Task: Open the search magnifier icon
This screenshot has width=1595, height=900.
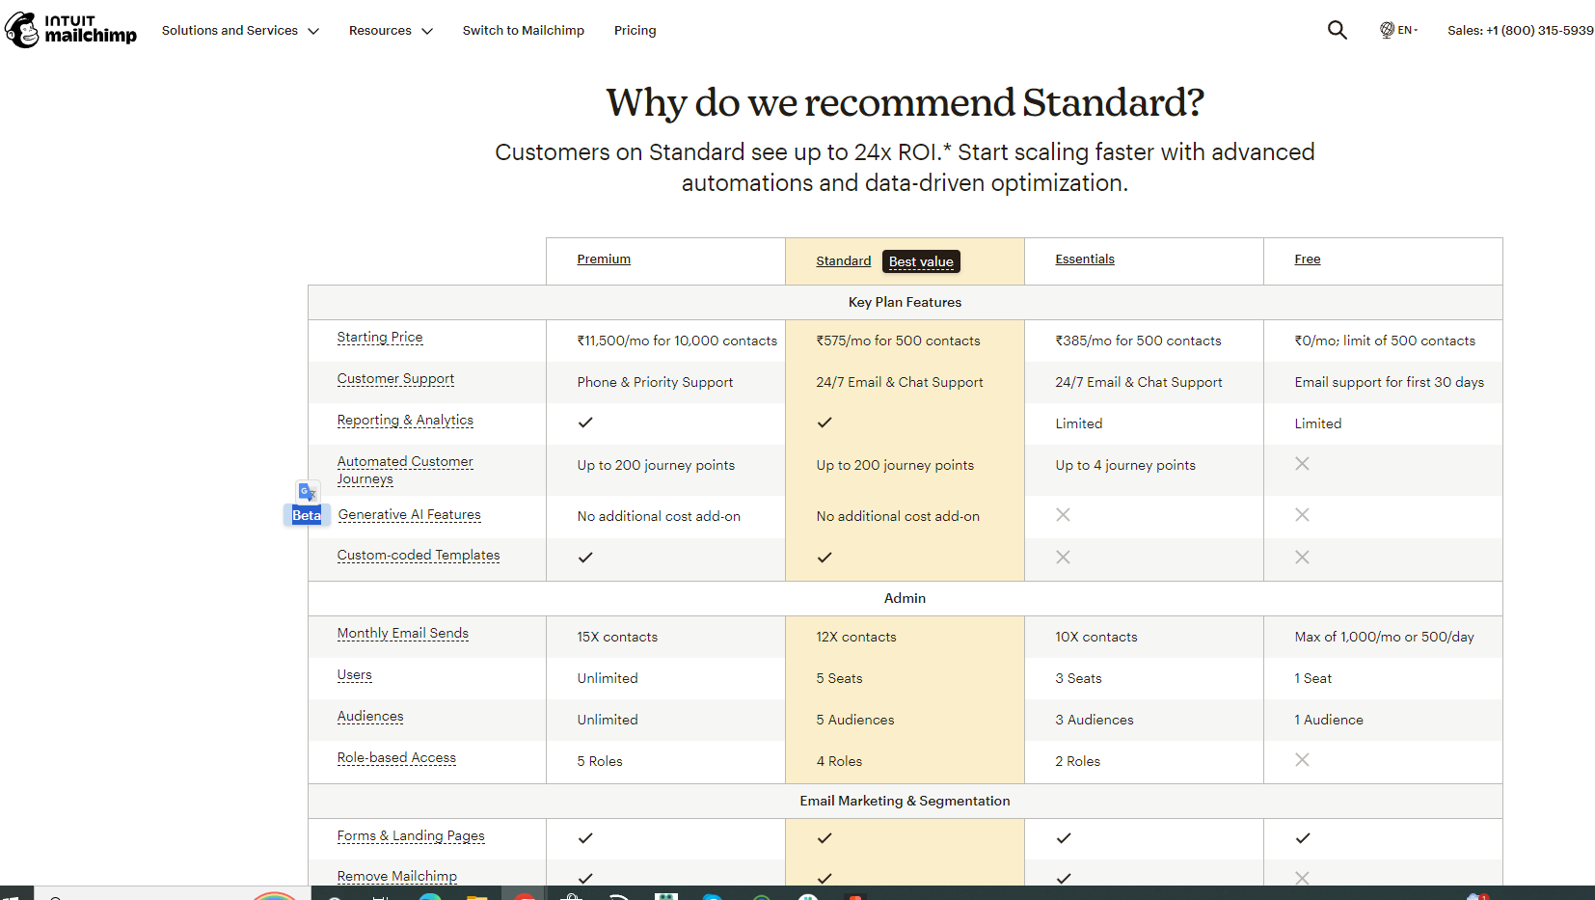Action: coord(1337,30)
